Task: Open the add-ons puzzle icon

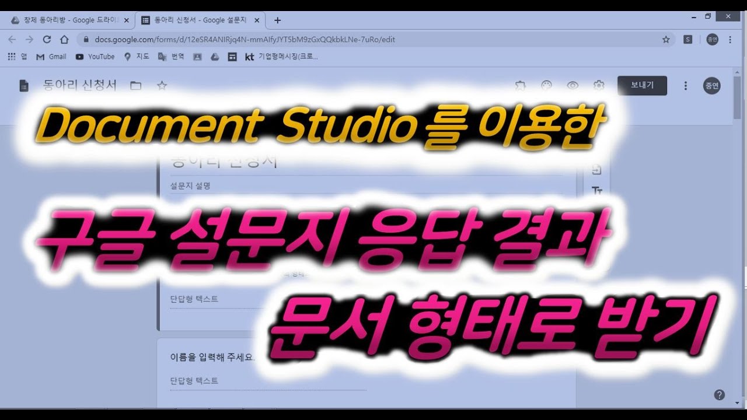Action: (x=521, y=86)
